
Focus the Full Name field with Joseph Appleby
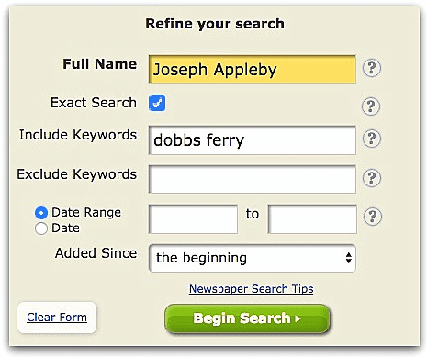253,69
